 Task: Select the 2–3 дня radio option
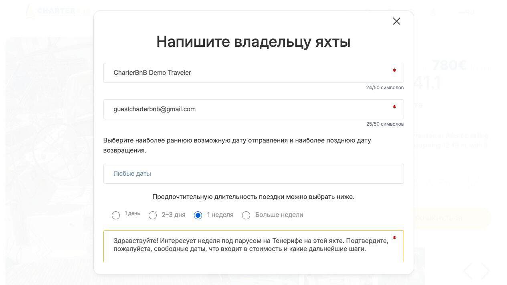coord(153,215)
